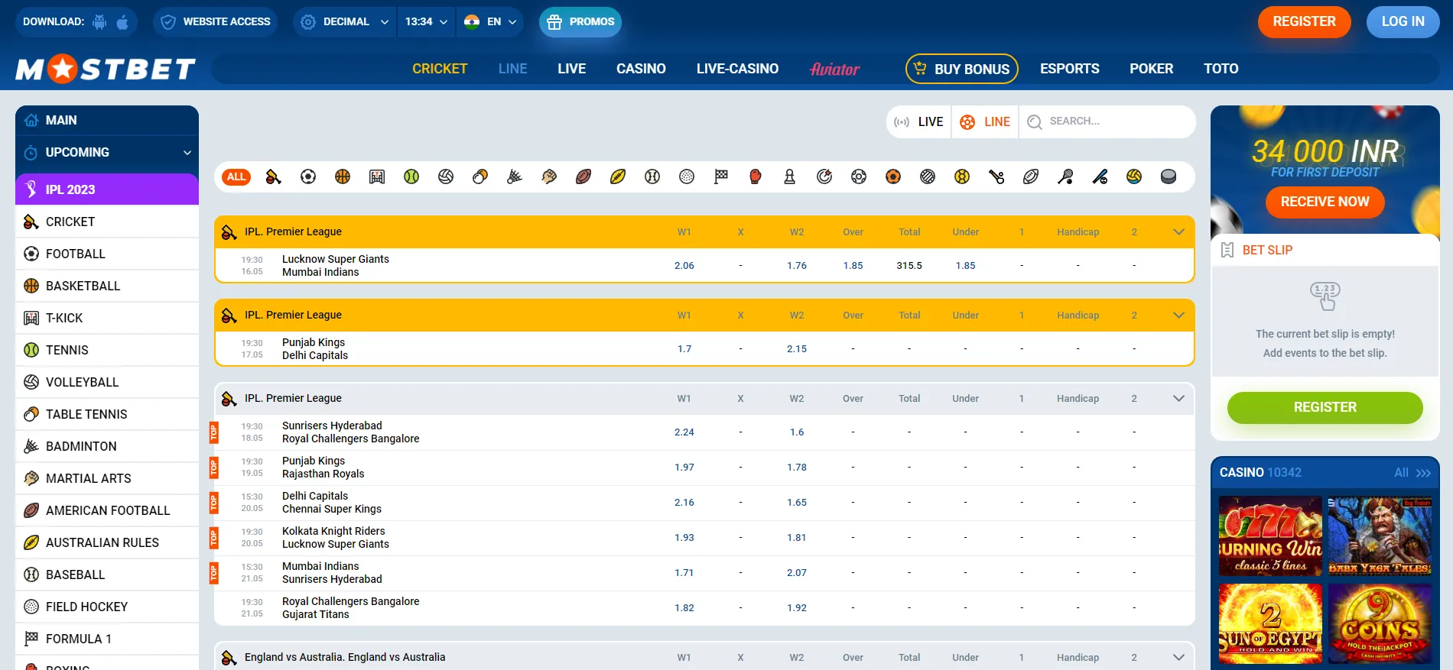1453x670 pixels.
Task: Select the badminton shuttlecock icon in the filter row
Action: coord(515,176)
